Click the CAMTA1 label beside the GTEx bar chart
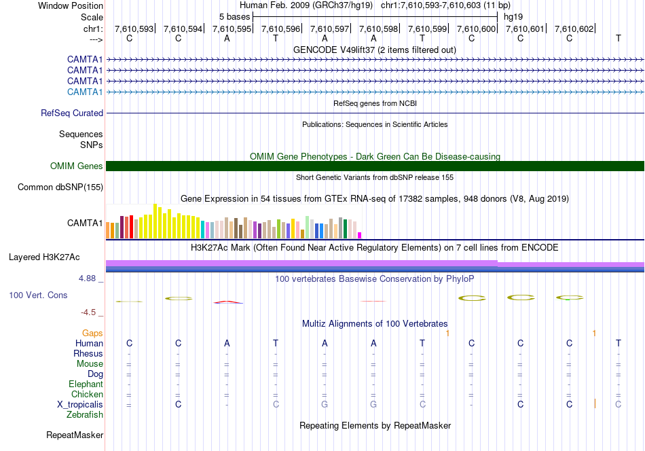The image size is (645, 451). 85,223
